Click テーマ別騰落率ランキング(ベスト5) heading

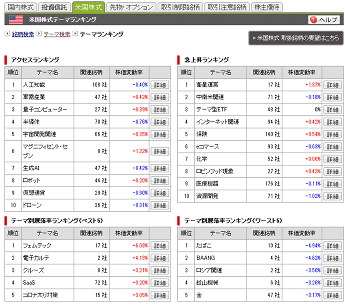point(57,221)
